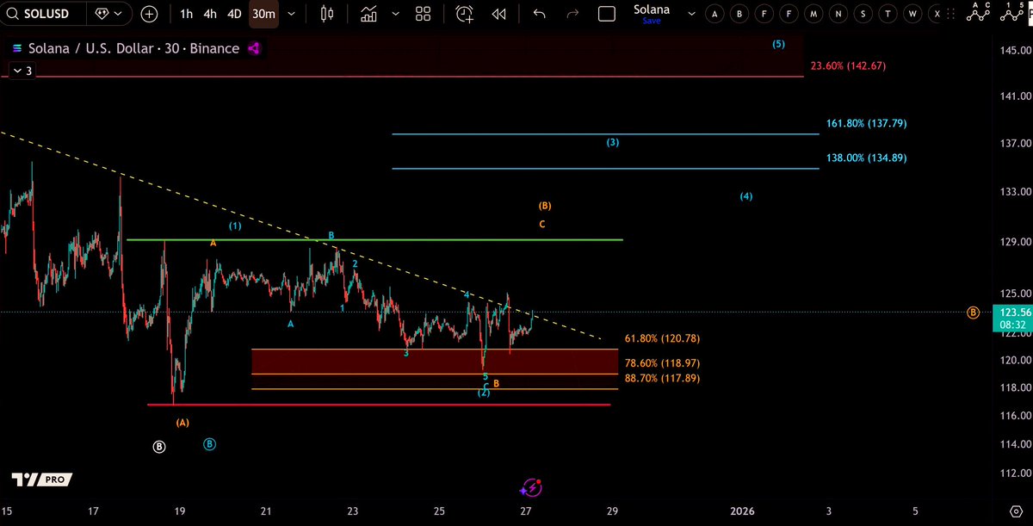Undo the last chart action
1033x526 pixels.
pyautogui.click(x=539, y=14)
